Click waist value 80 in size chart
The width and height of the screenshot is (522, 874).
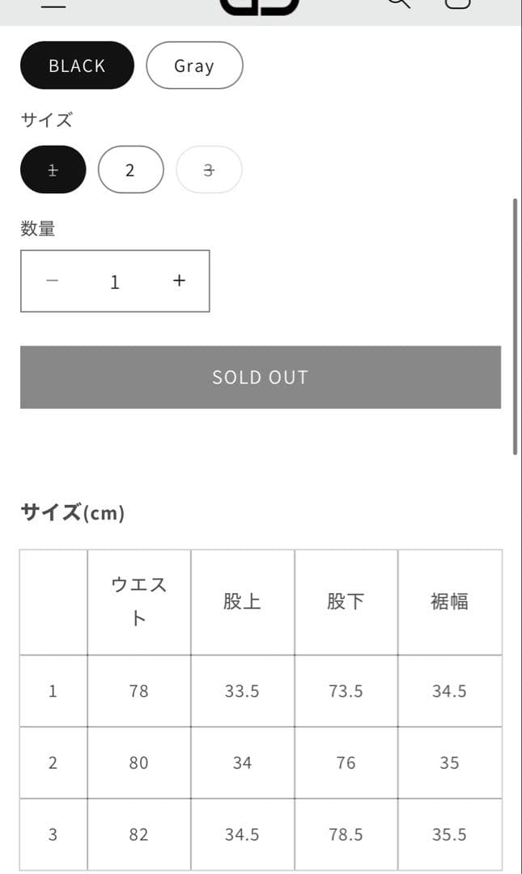(x=139, y=762)
